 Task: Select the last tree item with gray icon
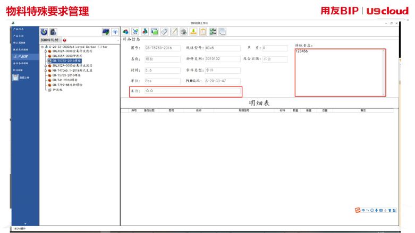click(x=57, y=90)
